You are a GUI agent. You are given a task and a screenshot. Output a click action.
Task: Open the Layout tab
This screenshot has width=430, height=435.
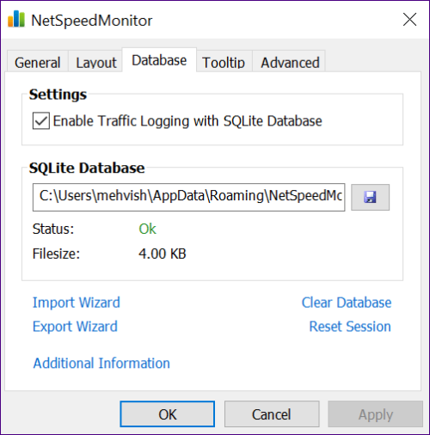coord(96,62)
